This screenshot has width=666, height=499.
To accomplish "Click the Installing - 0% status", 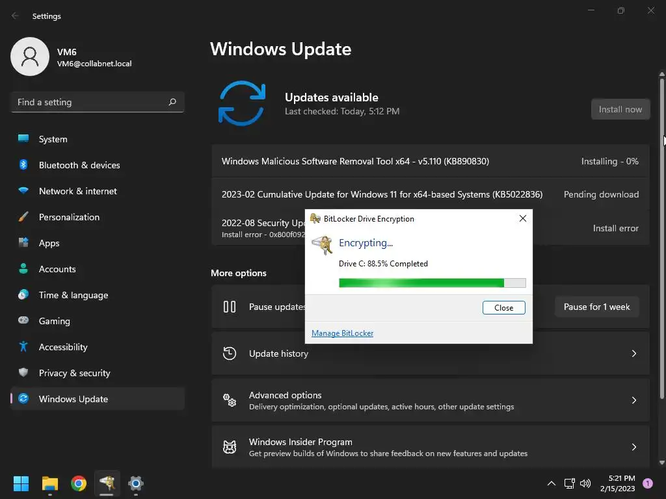I will point(609,161).
